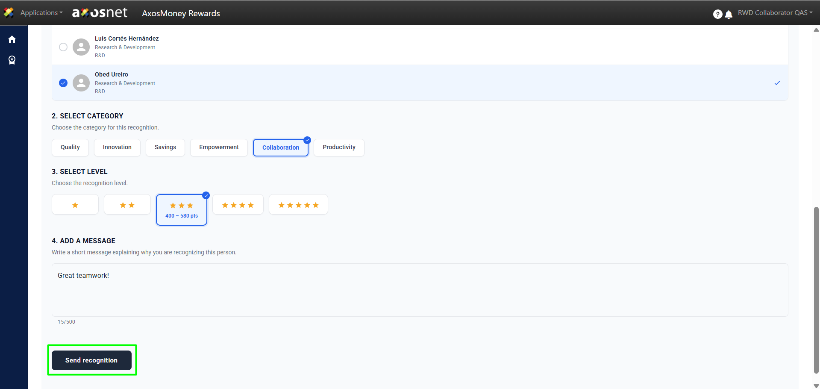Select the Innovation category
Image resolution: width=820 pixels, height=389 pixels.
[x=117, y=147]
